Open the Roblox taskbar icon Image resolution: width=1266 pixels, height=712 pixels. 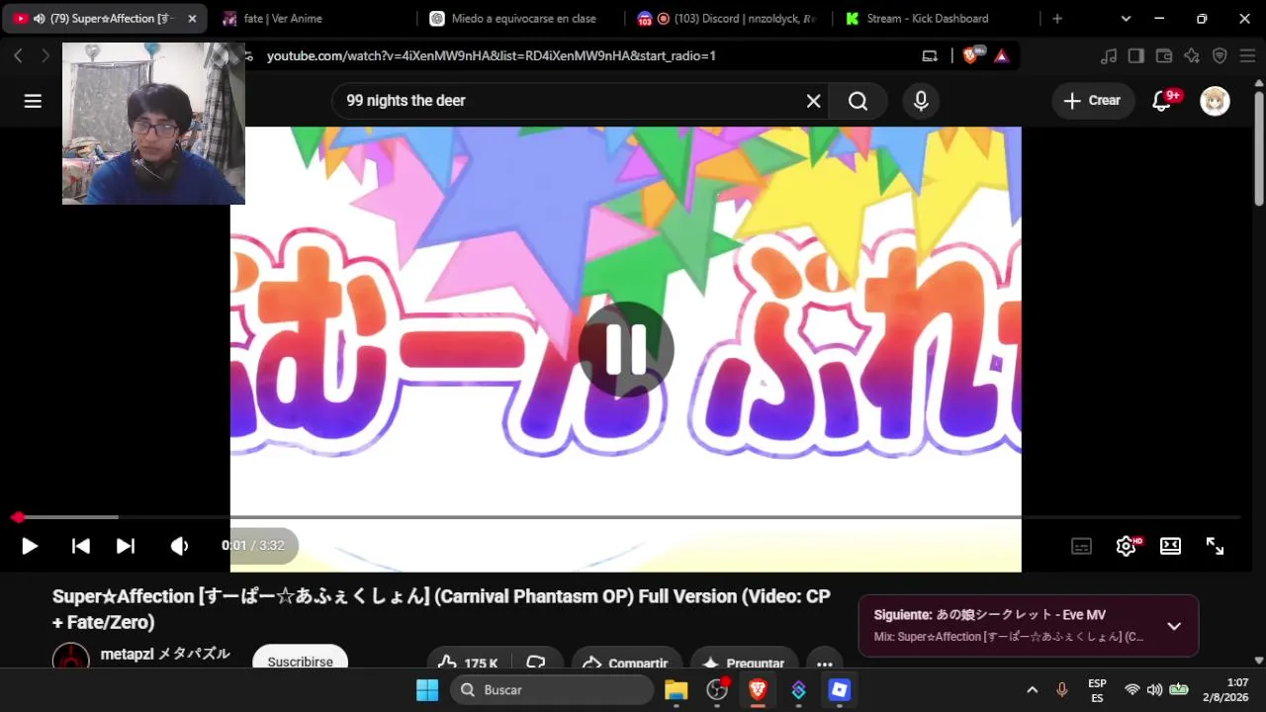click(x=840, y=690)
